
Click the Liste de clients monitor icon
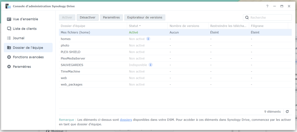tap(9, 28)
